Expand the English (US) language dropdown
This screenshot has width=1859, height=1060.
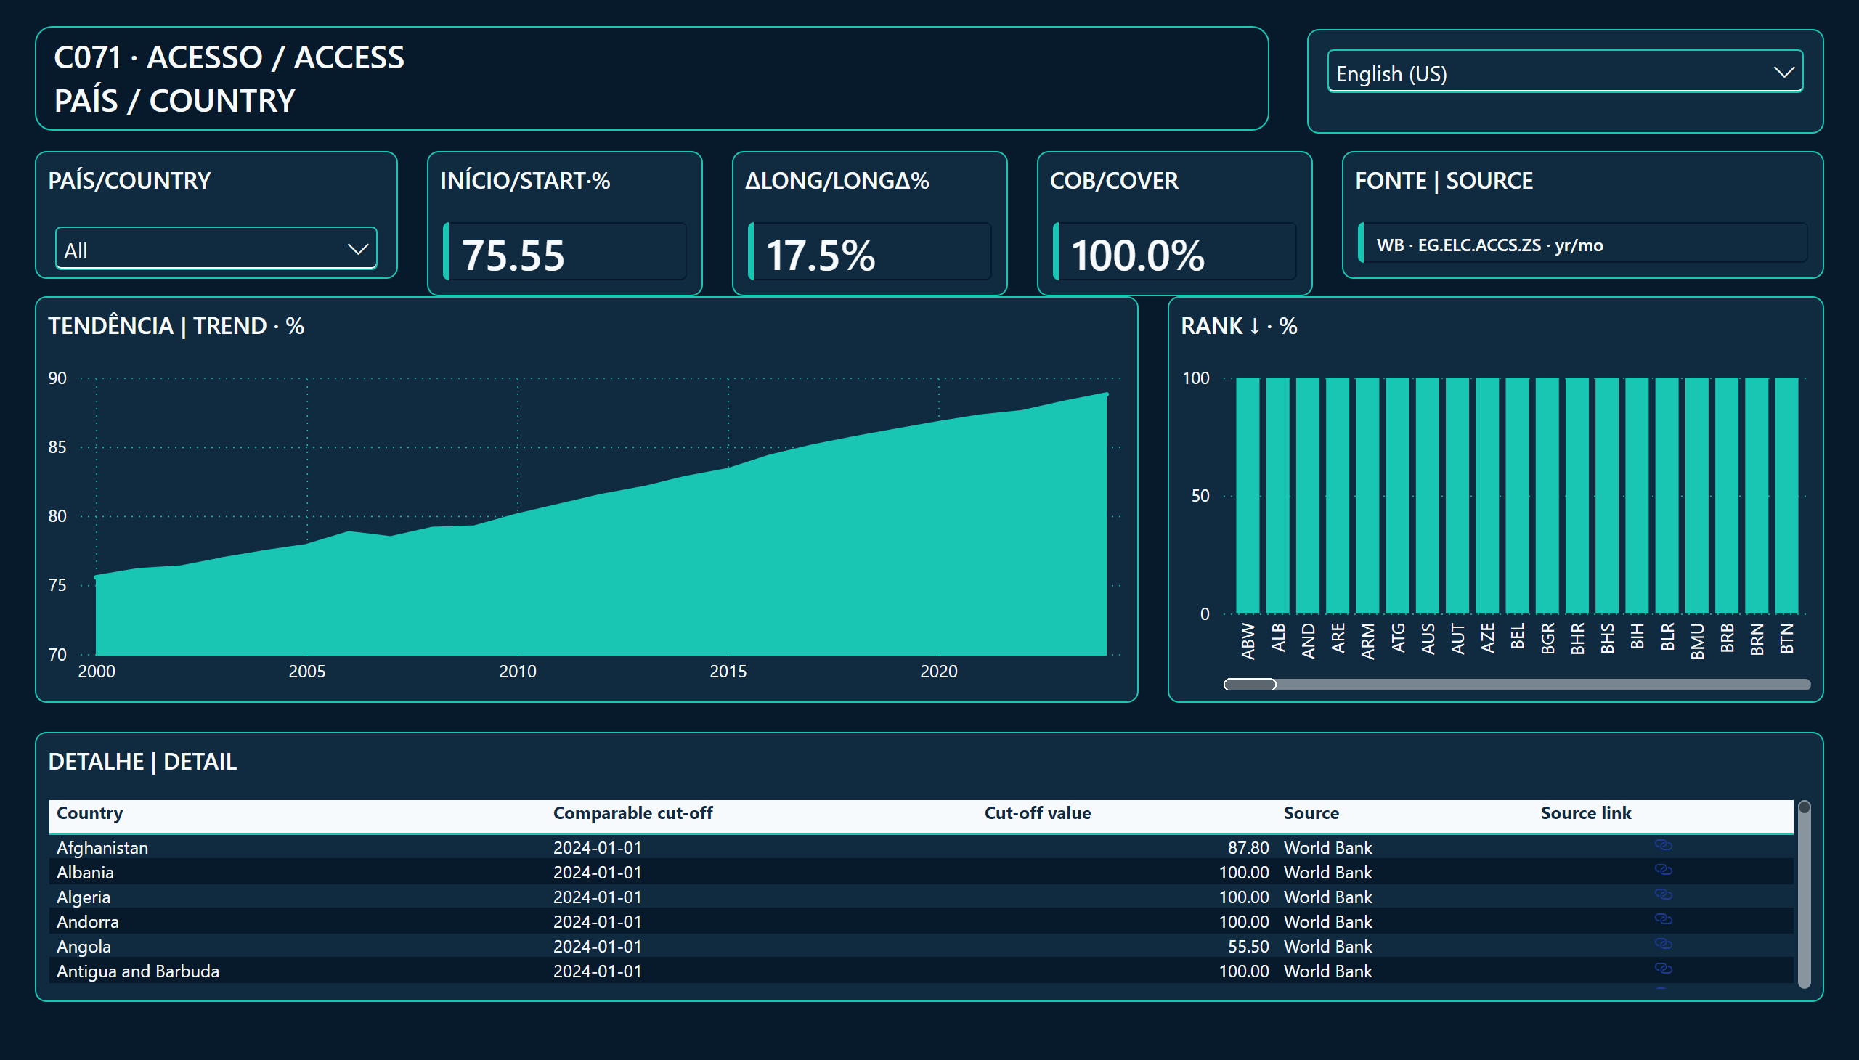click(x=1565, y=72)
